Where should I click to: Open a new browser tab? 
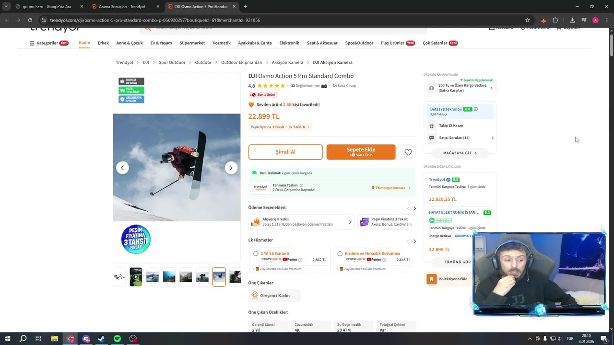click(x=246, y=7)
